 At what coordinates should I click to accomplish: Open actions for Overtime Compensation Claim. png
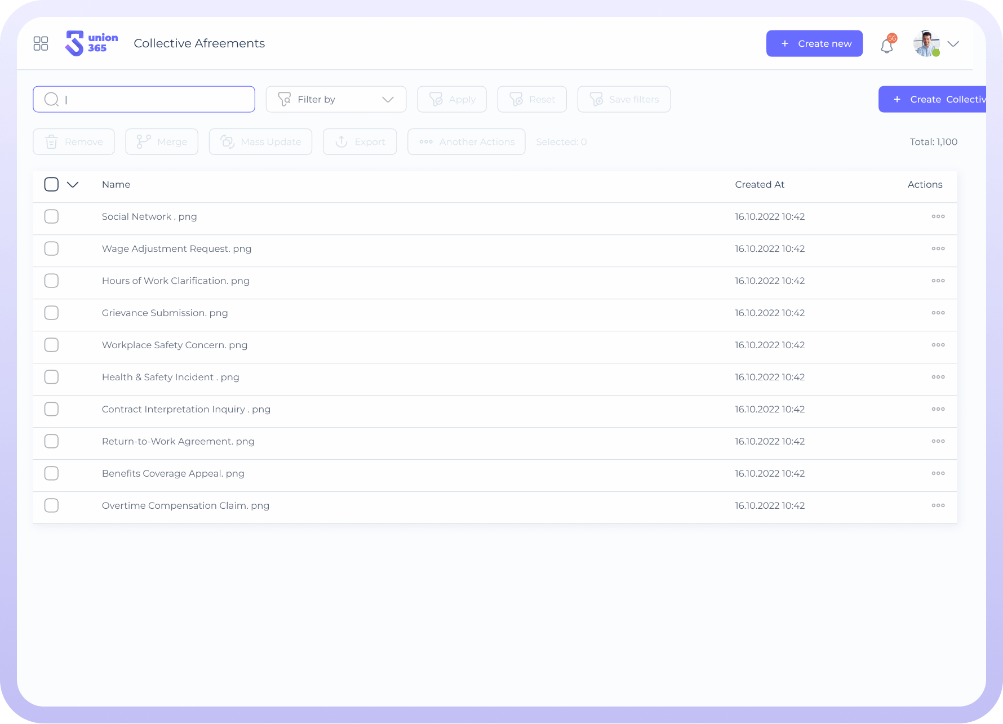pos(938,505)
